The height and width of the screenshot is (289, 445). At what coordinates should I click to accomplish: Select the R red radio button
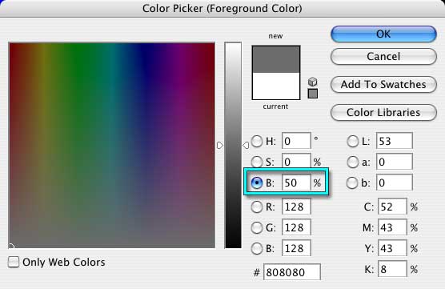pos(257,207)
